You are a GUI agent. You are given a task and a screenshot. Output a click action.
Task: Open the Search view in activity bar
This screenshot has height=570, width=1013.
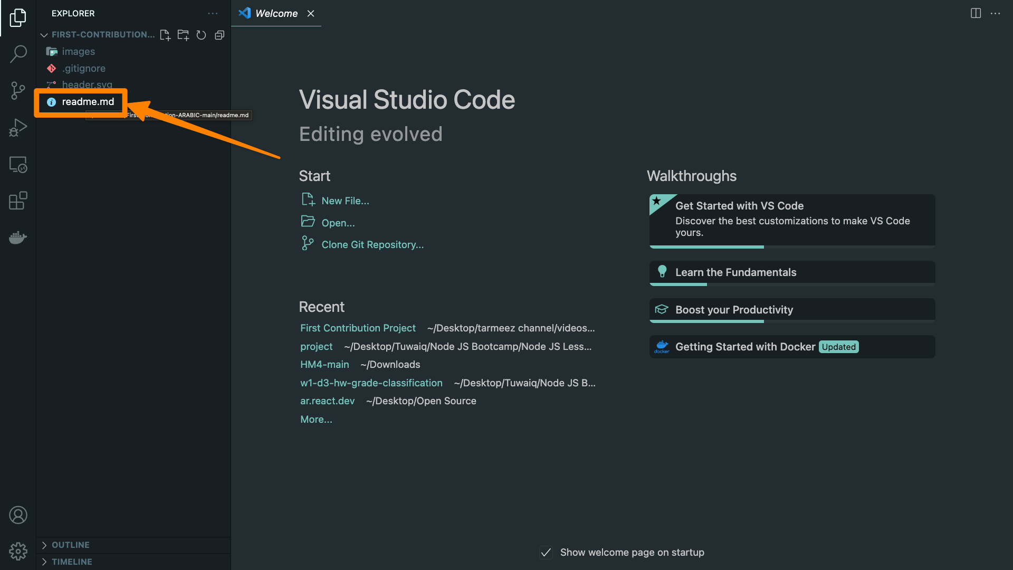pyautogui.click(x=18, y=53)
